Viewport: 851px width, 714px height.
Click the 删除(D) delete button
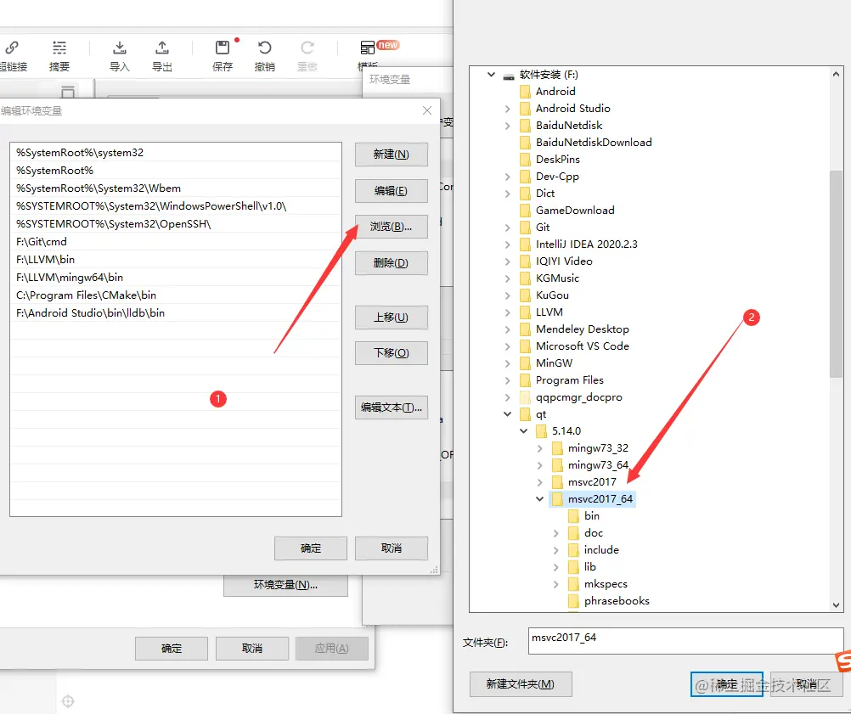[x=392, y=263]
